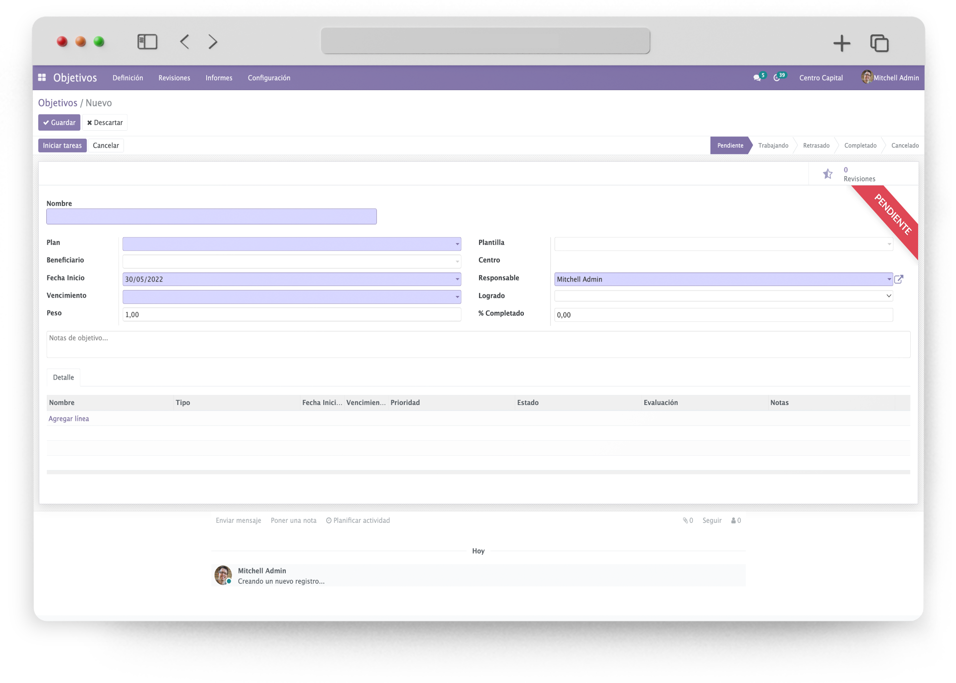
Task: Go back with browser arrow
Action: click(x=185, y=42)
